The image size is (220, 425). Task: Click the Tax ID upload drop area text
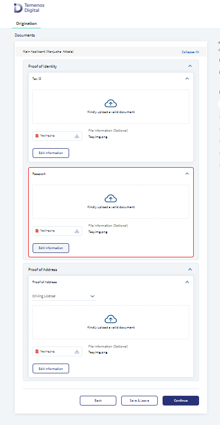click(111, 112)
